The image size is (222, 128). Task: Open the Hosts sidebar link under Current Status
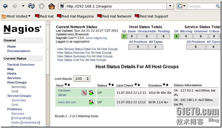click(12, 73)
